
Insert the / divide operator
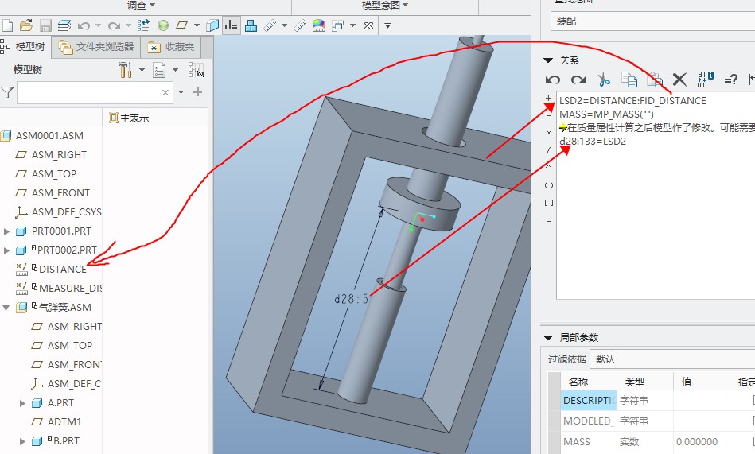[548, 150]
